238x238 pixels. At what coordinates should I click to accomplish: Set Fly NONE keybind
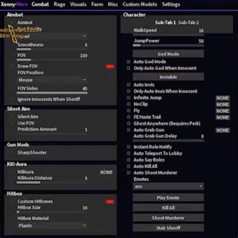[222, 111]
